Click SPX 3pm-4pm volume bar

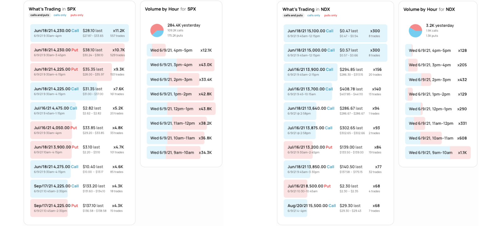point(181,65)
